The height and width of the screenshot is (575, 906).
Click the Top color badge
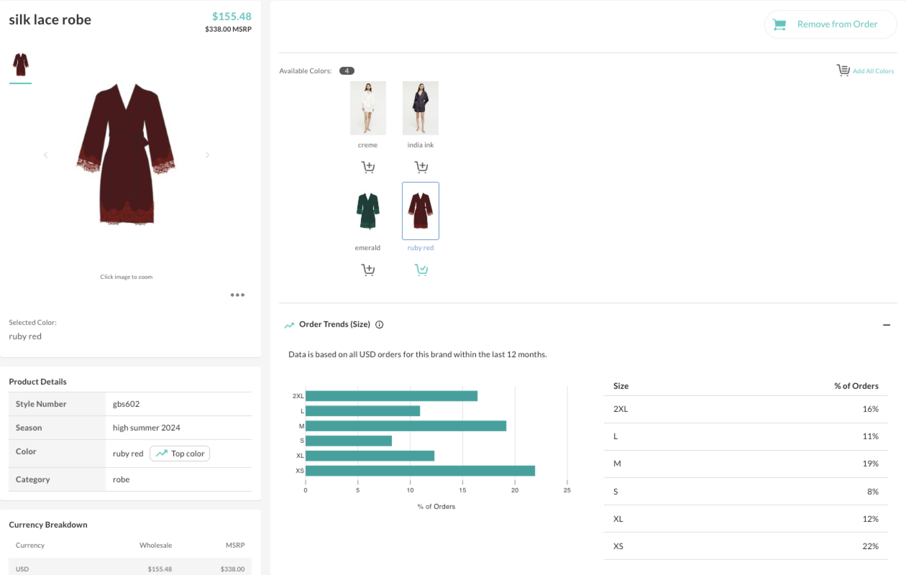tap(179, 453)
